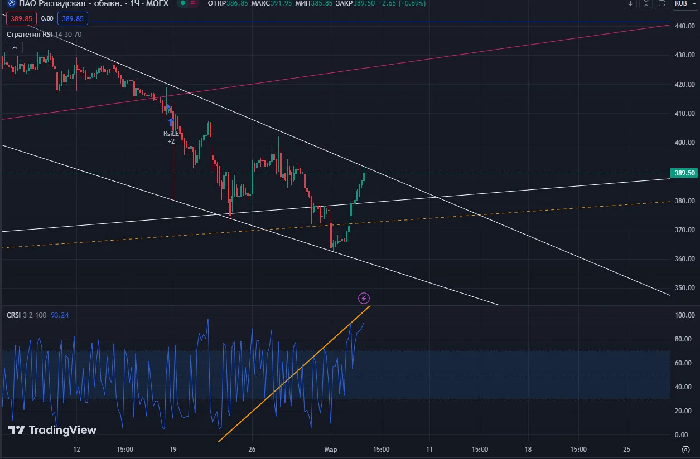
Task: Click the TradingView logo
Action: coord(52,430)
